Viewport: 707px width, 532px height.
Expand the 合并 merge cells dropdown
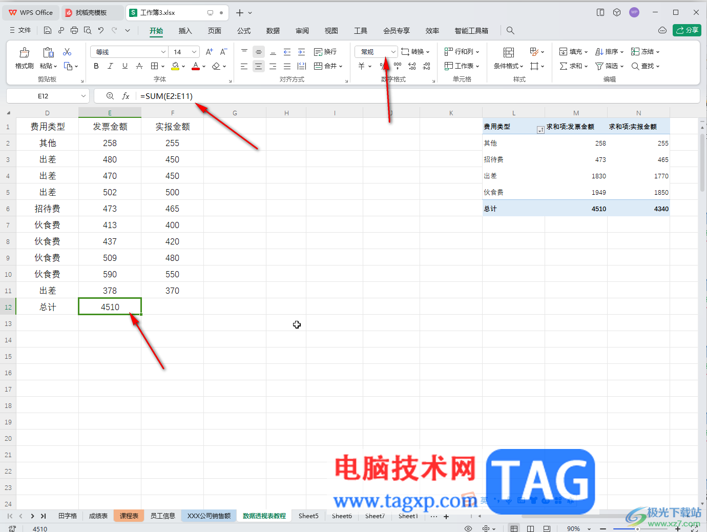pyautogui.click(x=340, y=66)
